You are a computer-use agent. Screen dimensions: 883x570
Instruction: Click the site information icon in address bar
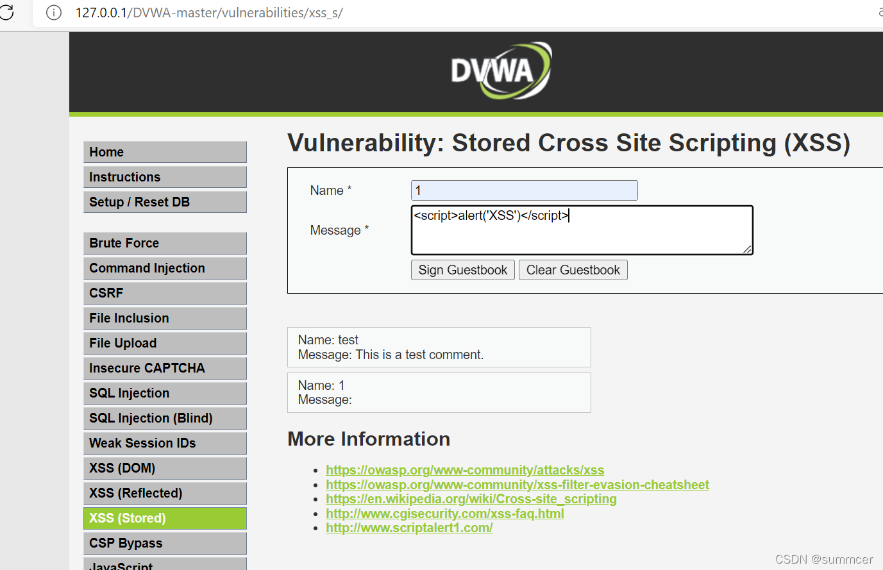(x=54, y=13)
